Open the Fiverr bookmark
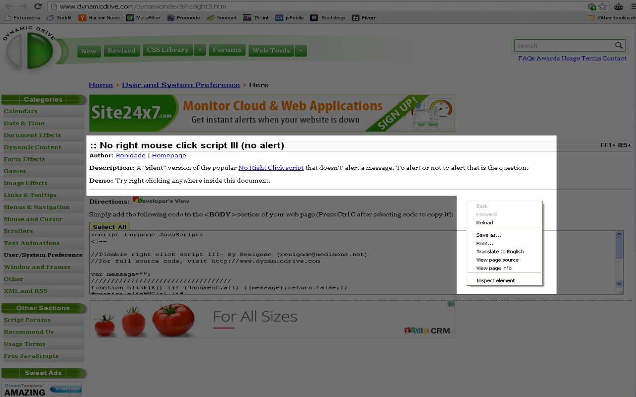The image size is (636, 397). point(364,18)
